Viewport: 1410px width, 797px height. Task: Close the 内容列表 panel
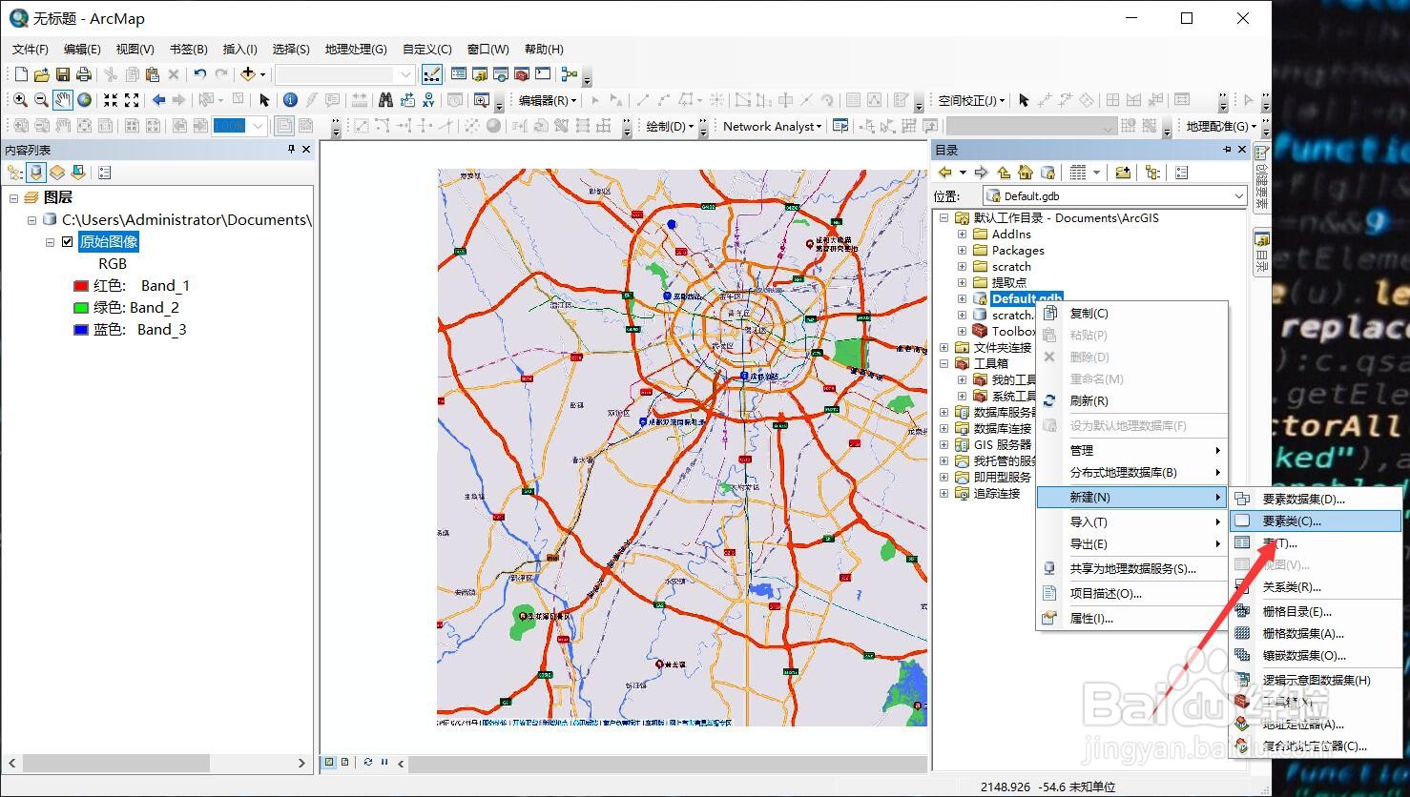(x=306, y=150)
